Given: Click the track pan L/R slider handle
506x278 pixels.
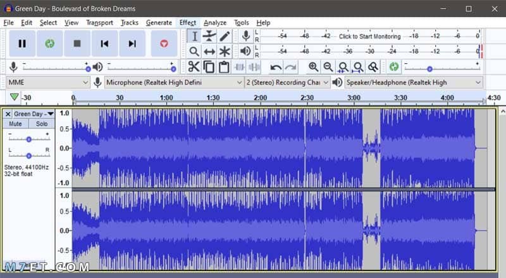Looking at the screenshot, I should tap(28, 156).
